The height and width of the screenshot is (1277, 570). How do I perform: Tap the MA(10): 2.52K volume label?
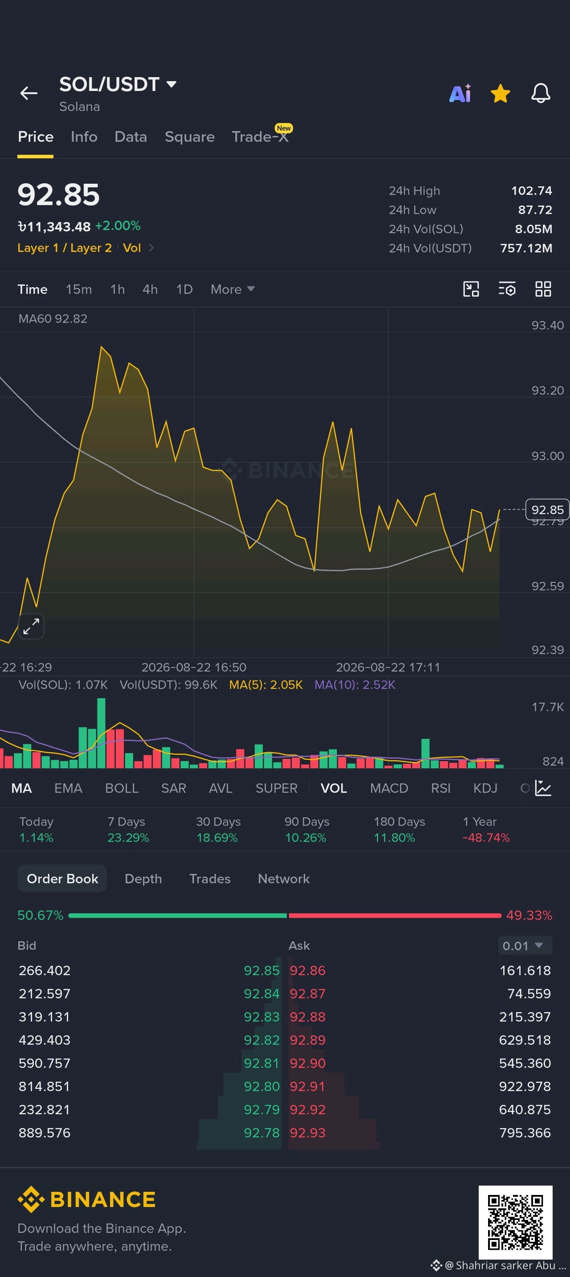(355, 684)
